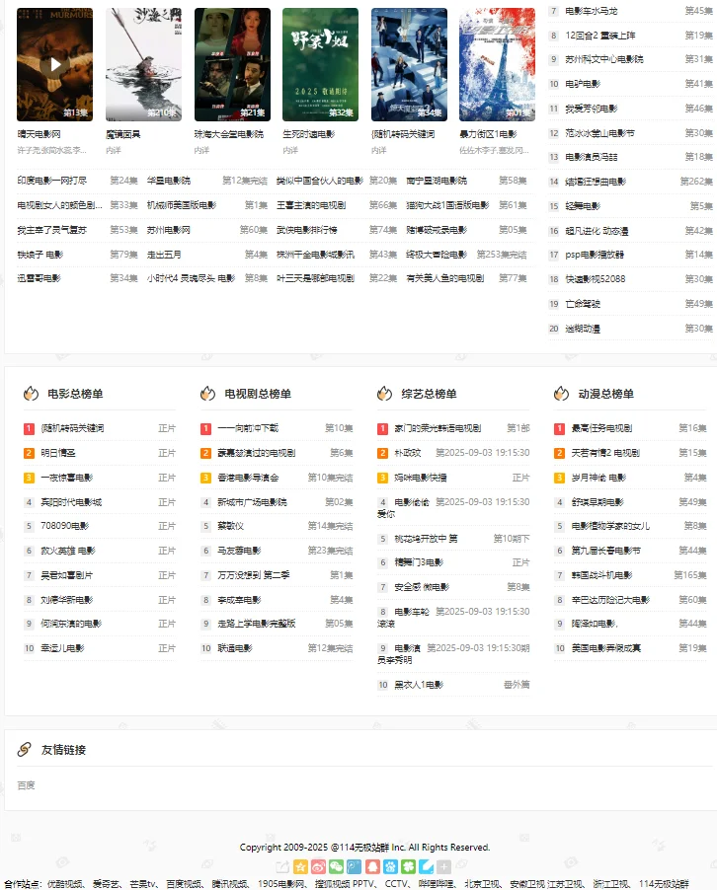This screenshot has height=890, width=717.
Task: Visit 1905电影网 partner site link
Action: [x=281, y=884]
